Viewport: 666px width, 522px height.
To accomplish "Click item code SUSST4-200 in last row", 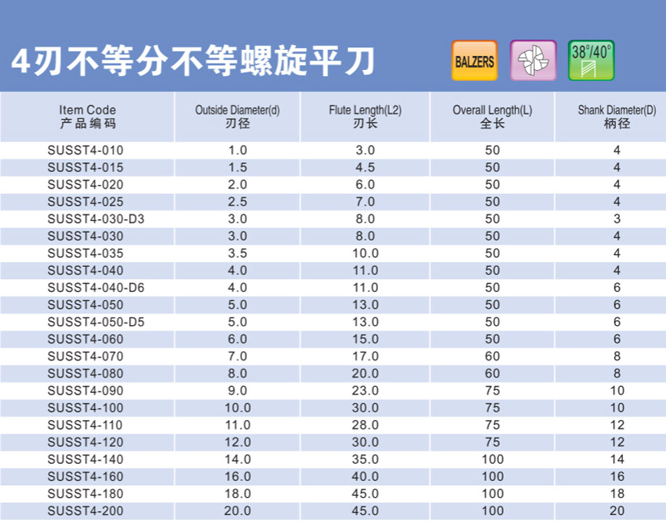I will (x=85, y=512).
